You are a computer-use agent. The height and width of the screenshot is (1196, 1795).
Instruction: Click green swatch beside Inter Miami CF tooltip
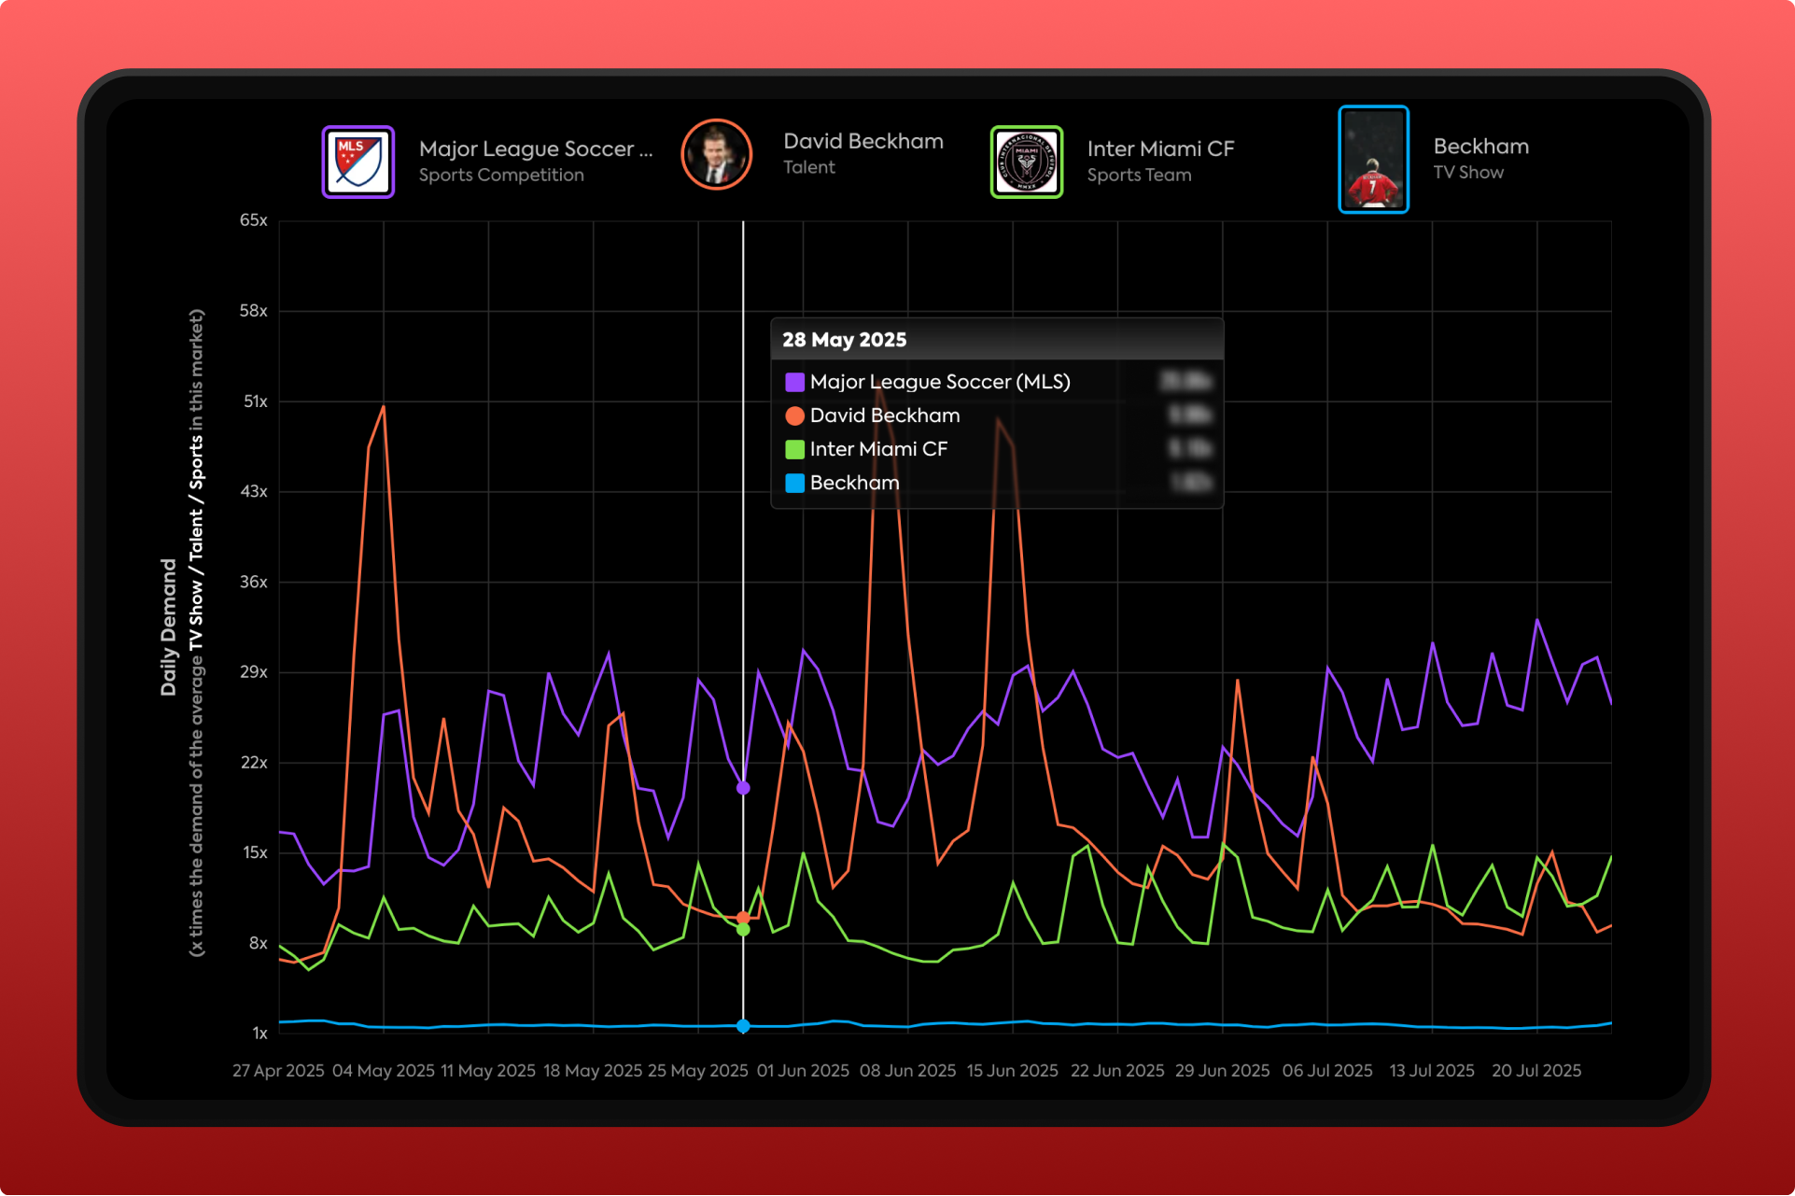coord(794,449)
